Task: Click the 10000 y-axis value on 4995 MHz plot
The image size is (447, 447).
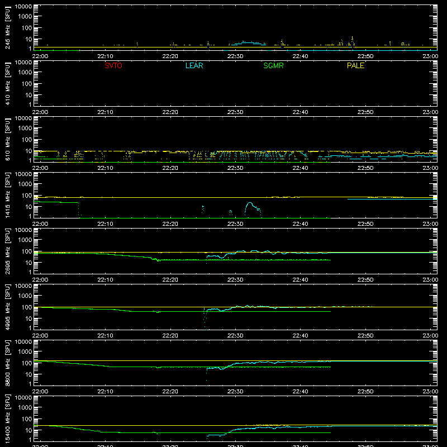Action: (23, 286)
